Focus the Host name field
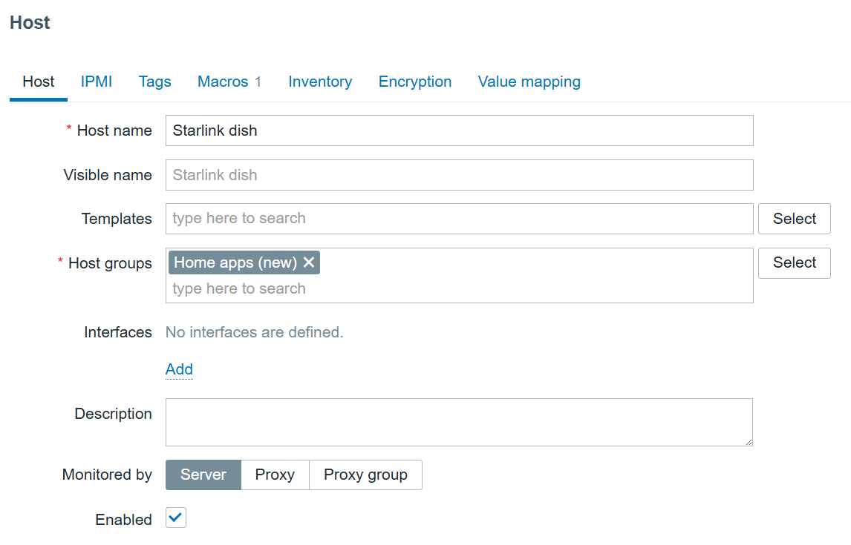The height and width of the screenshot is (545, 851). 459,131
